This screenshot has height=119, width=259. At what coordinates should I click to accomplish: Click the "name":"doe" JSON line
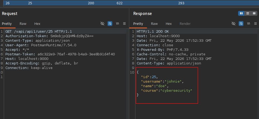(155, 86)
